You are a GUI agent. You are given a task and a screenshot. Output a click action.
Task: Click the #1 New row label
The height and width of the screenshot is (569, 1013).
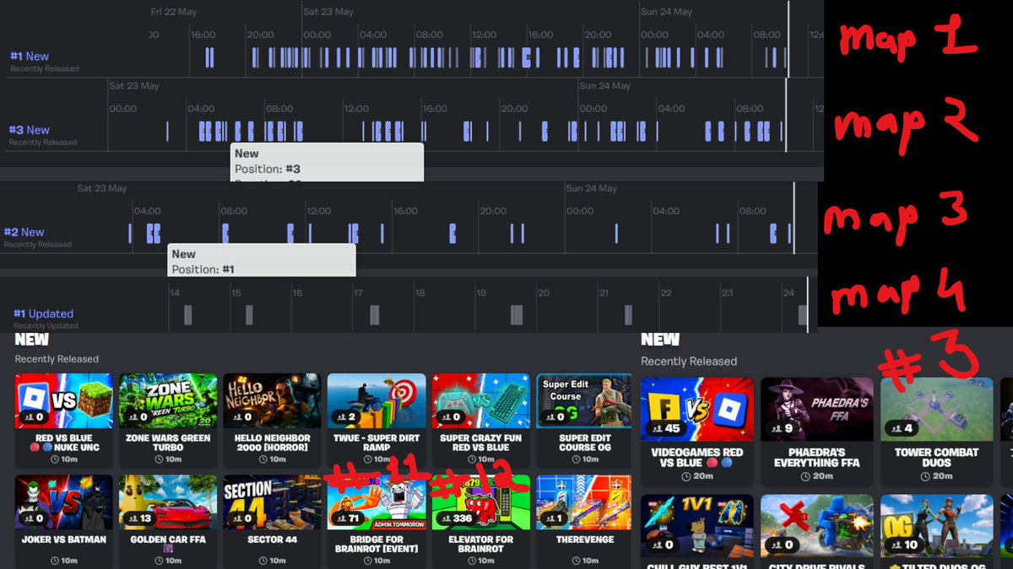(30, 56)
